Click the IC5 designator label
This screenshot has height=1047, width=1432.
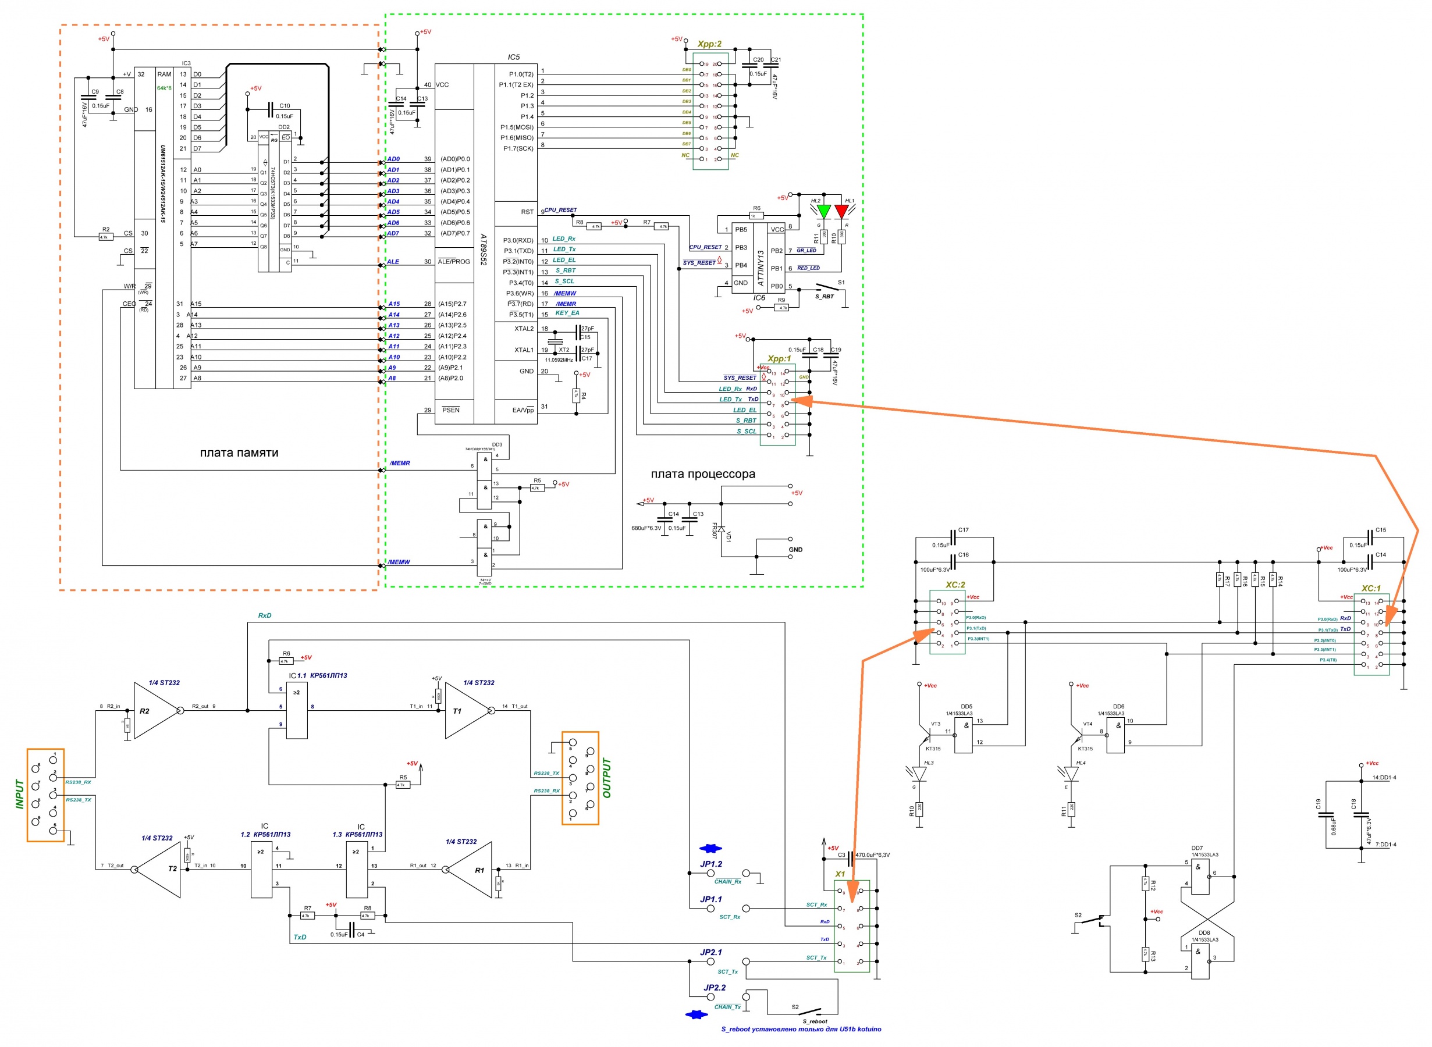click(513, 57)
